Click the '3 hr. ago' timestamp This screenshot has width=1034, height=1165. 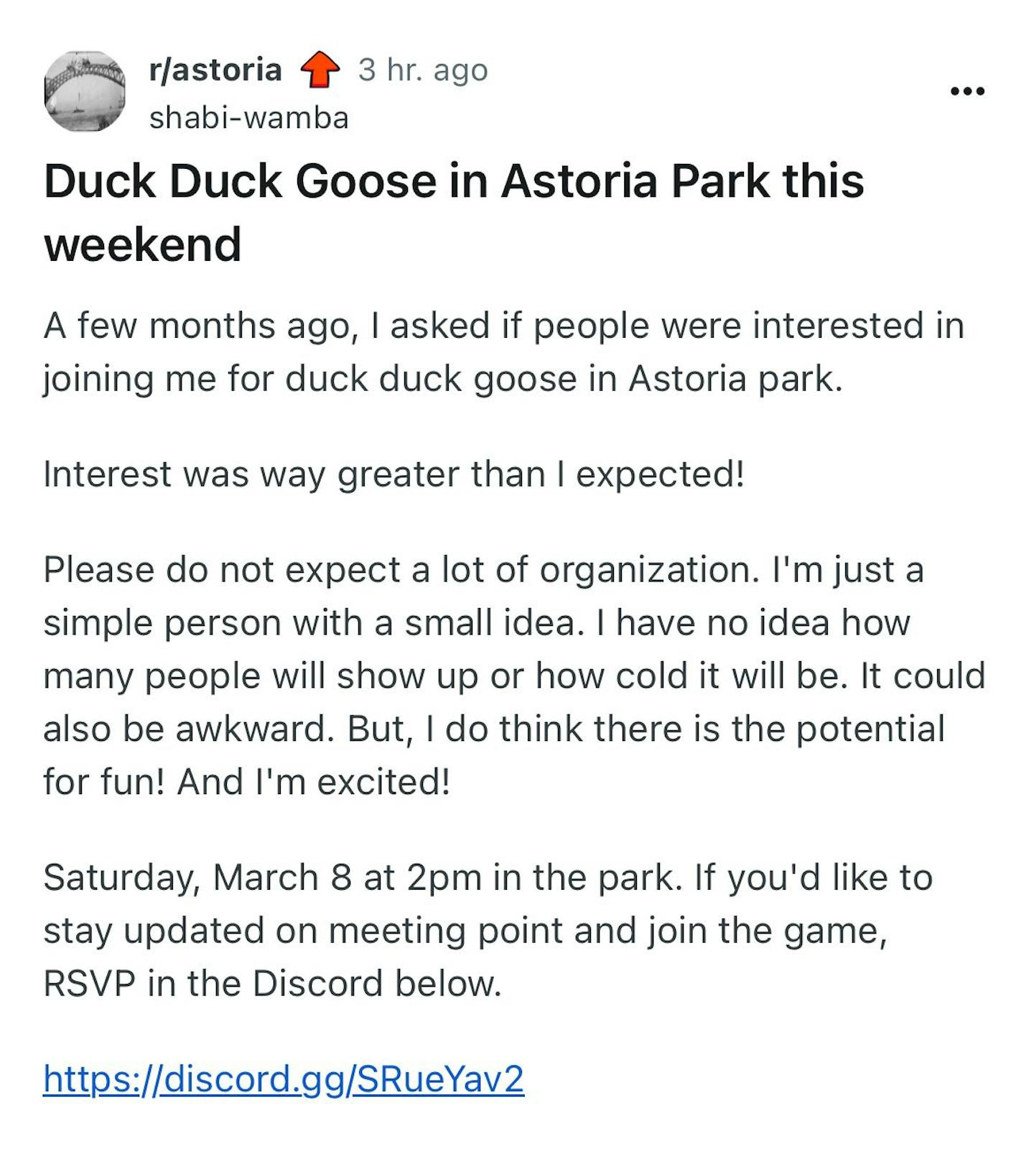coord(423,70)
